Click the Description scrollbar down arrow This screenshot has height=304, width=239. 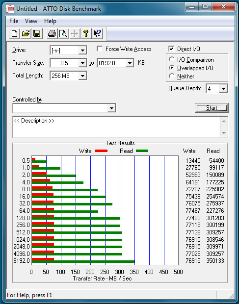tap(224, 133)
